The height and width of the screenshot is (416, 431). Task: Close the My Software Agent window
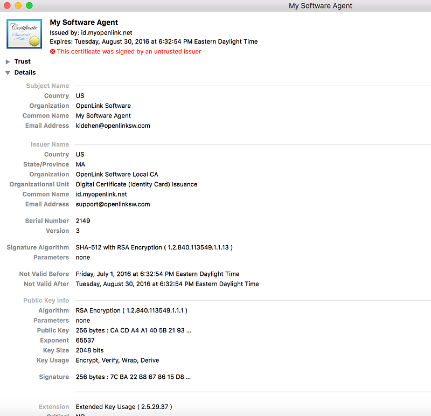(7, 5)
